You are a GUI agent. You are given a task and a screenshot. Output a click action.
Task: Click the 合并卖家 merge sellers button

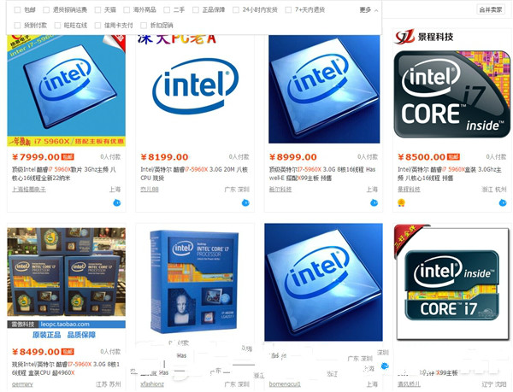pyautogui.click(x=491, y=9)
